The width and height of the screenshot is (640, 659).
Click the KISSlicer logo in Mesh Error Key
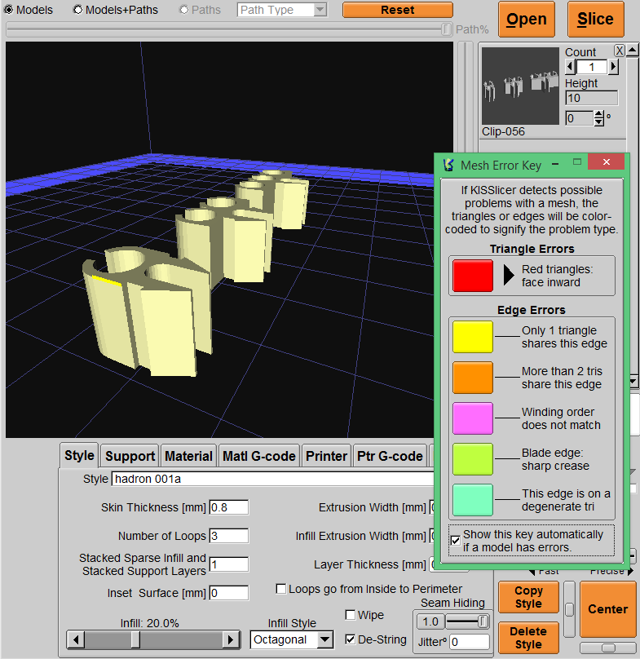(448, 165)
